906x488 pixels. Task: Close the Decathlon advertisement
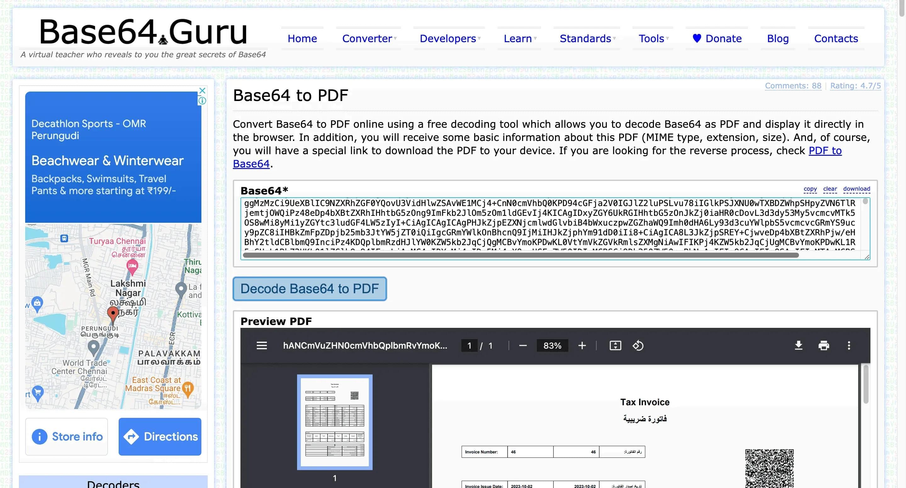click(x=202, y=90)
